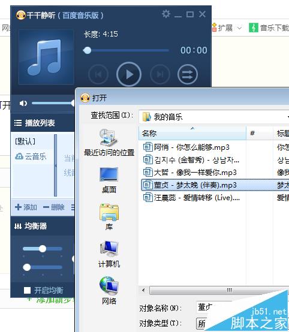Adjust the lower equalizer slider
This screenshot has height=332, width=289.
pyautogui.click(x=43, y=267)
